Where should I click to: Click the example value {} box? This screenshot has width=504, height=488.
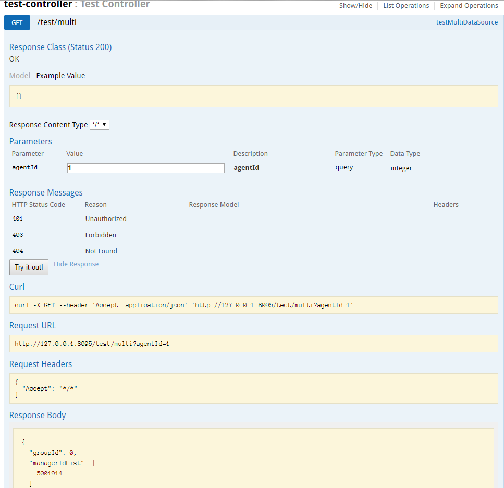pyautogui.click(x=254, y=96)
